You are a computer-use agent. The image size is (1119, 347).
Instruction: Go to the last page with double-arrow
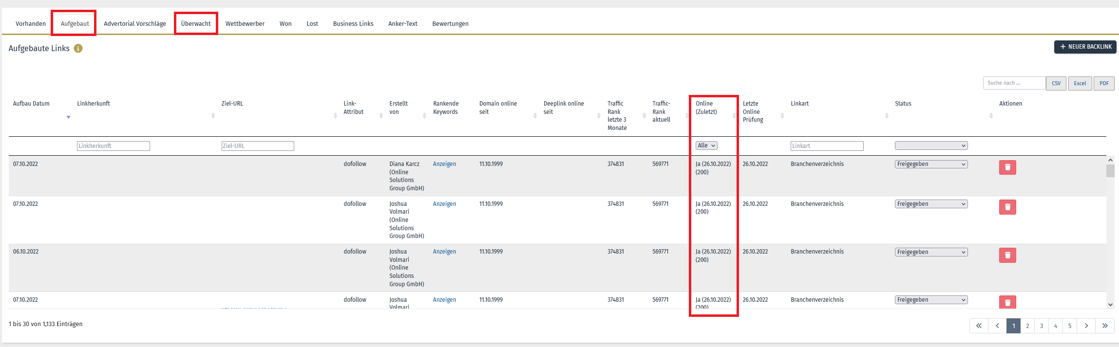coord(1105,326)
